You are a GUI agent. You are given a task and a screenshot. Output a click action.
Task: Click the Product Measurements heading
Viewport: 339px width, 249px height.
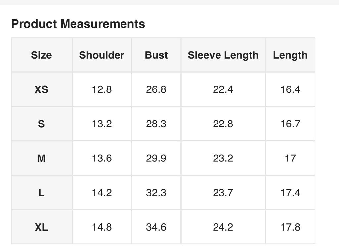point(78,24)
